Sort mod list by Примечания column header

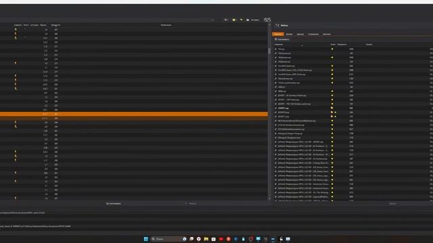(166, 25)
